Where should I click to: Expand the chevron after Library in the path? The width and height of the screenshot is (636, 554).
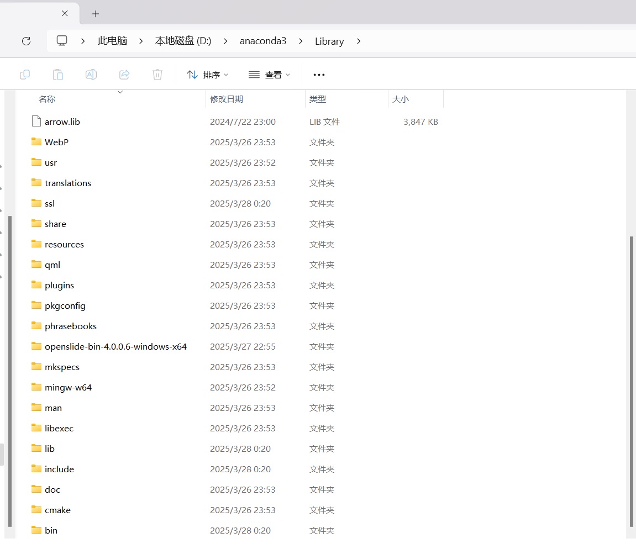click(x=358, y=41)
